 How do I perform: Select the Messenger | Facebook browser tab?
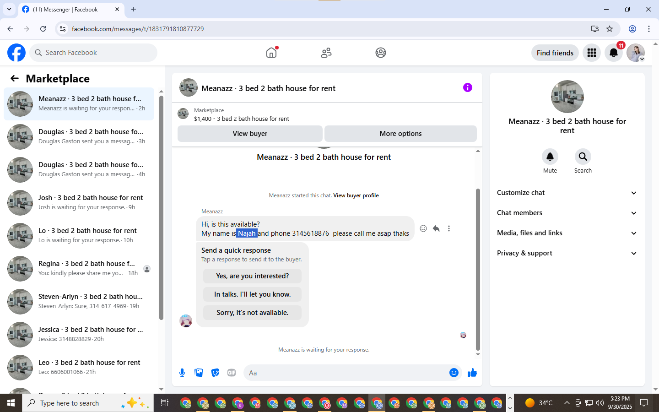71,9
